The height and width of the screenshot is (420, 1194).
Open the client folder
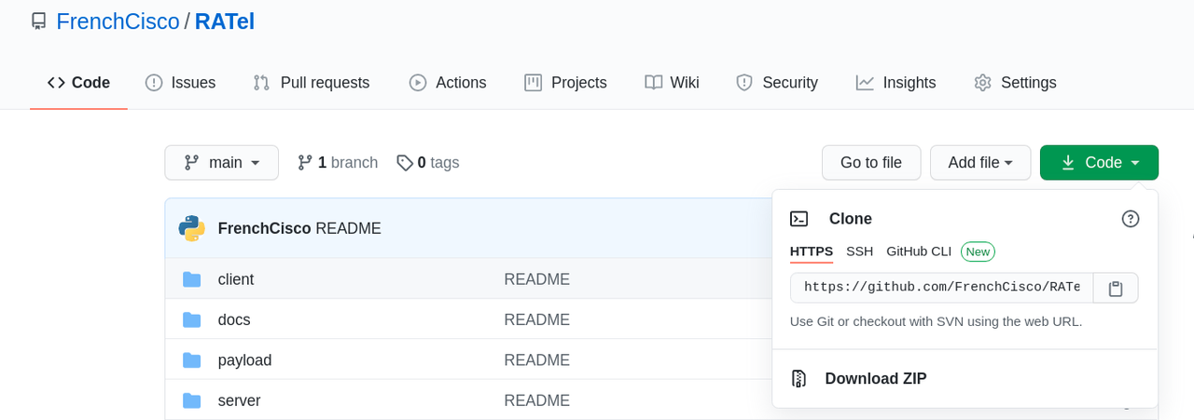[236, 279]
